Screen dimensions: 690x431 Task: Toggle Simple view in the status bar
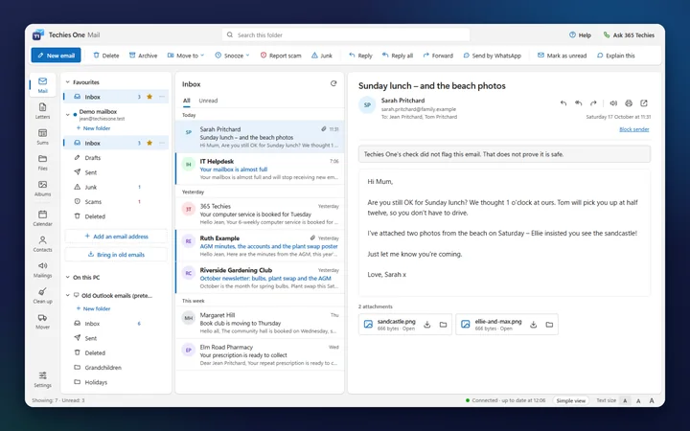[571, 400]
